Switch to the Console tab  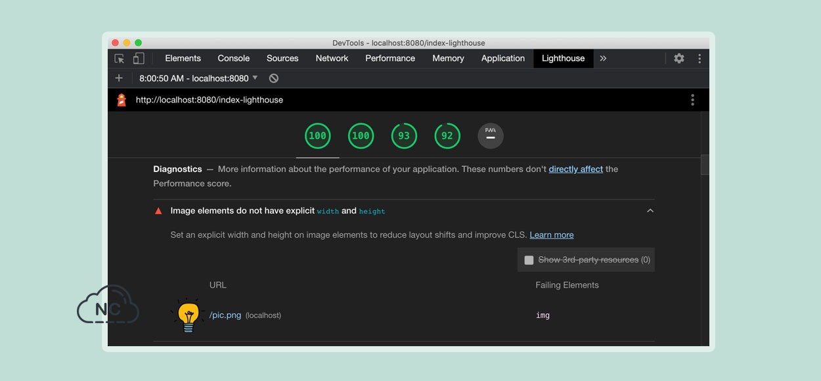(x=234, y=58)
